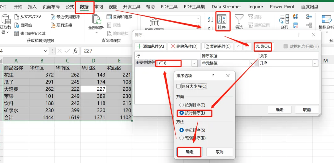
Task: Select column header C
Action: (67, 61)
